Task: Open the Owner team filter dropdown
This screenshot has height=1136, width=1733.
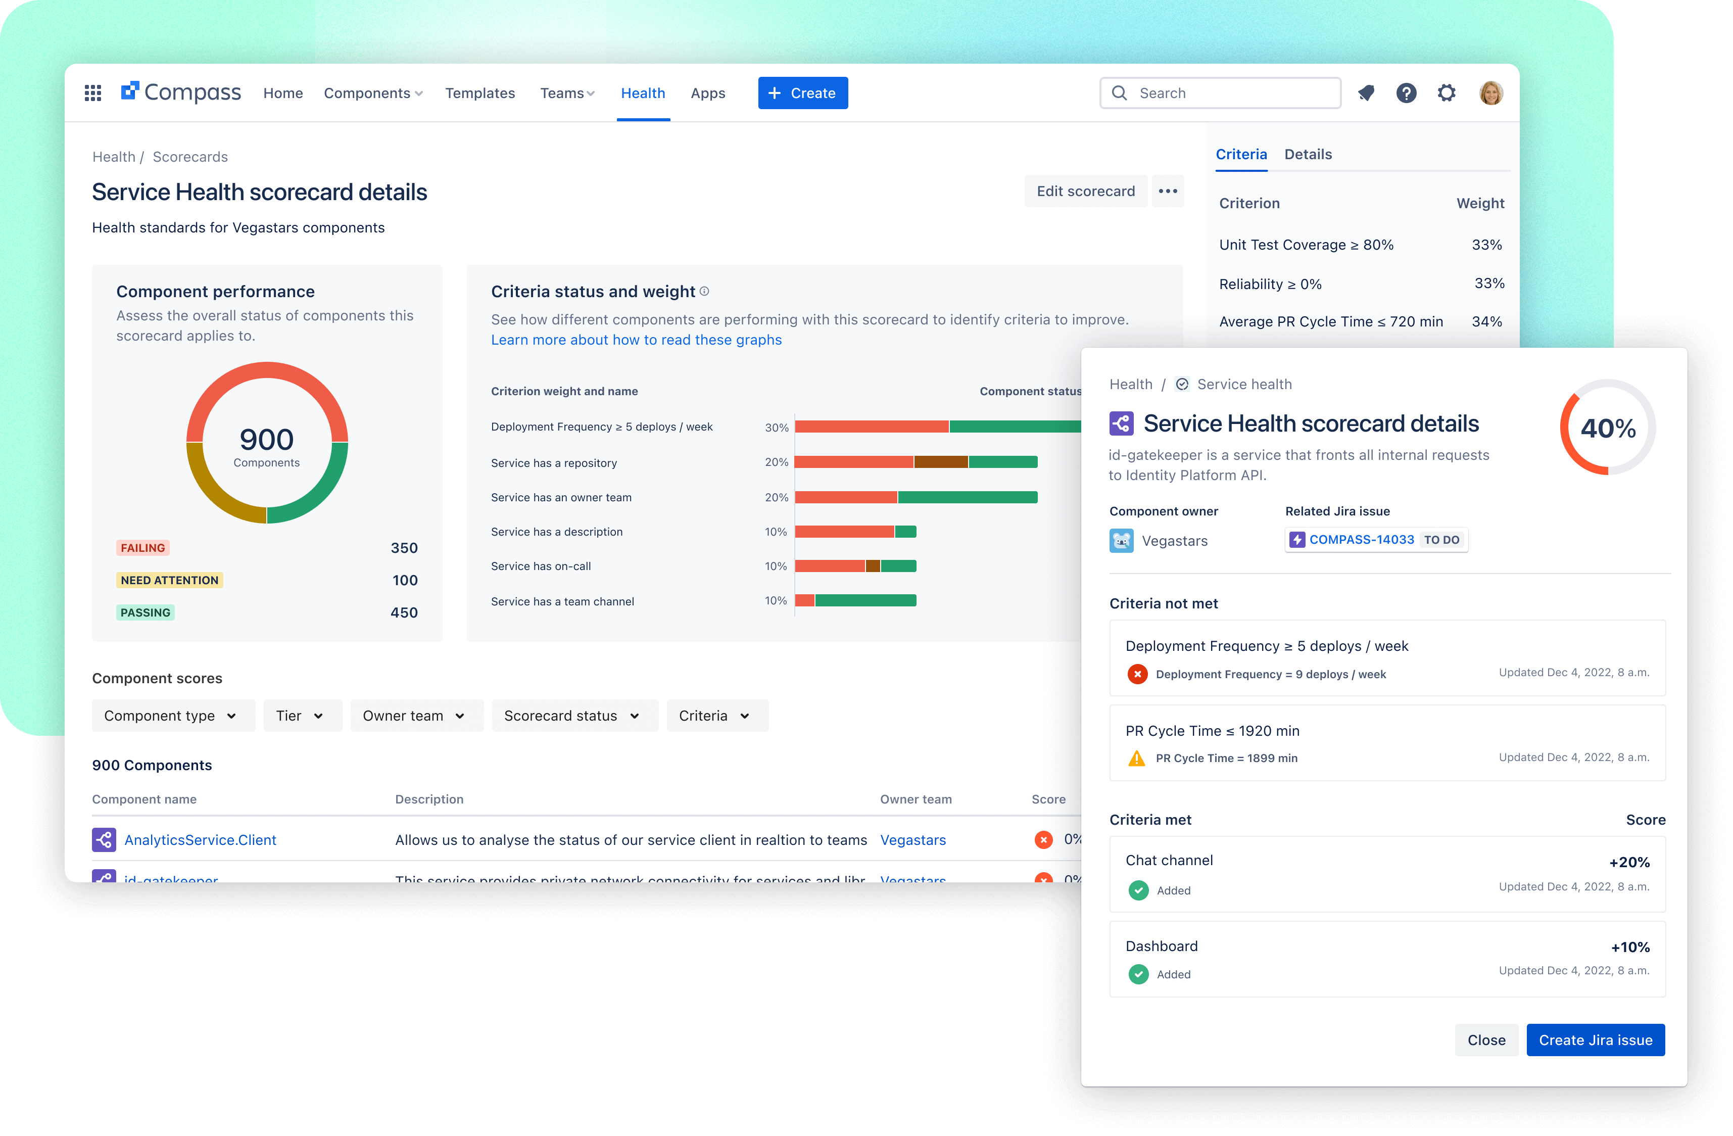Action: pos(416,716)
